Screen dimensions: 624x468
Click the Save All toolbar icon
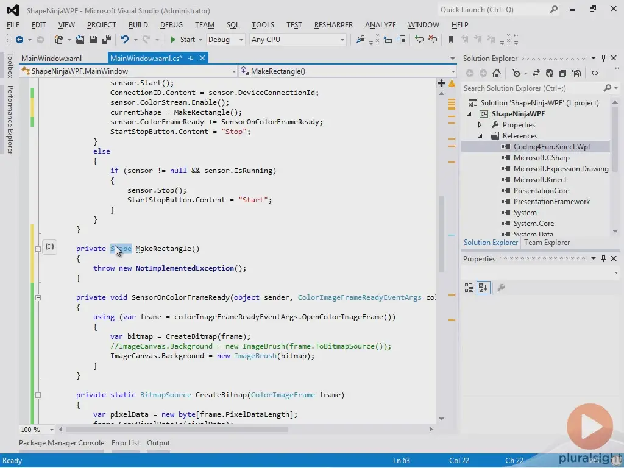click(107, 40)
